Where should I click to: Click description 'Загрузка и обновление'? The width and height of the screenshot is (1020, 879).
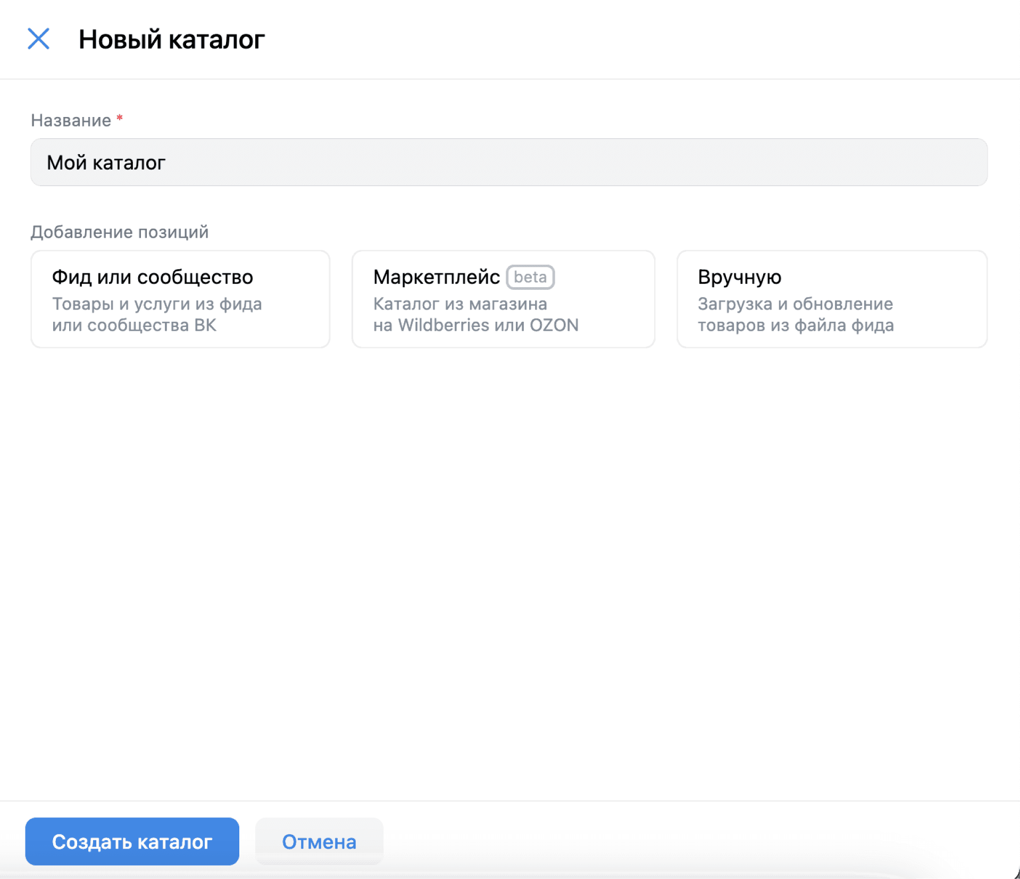pyautogui.click(x=795, y=304)
